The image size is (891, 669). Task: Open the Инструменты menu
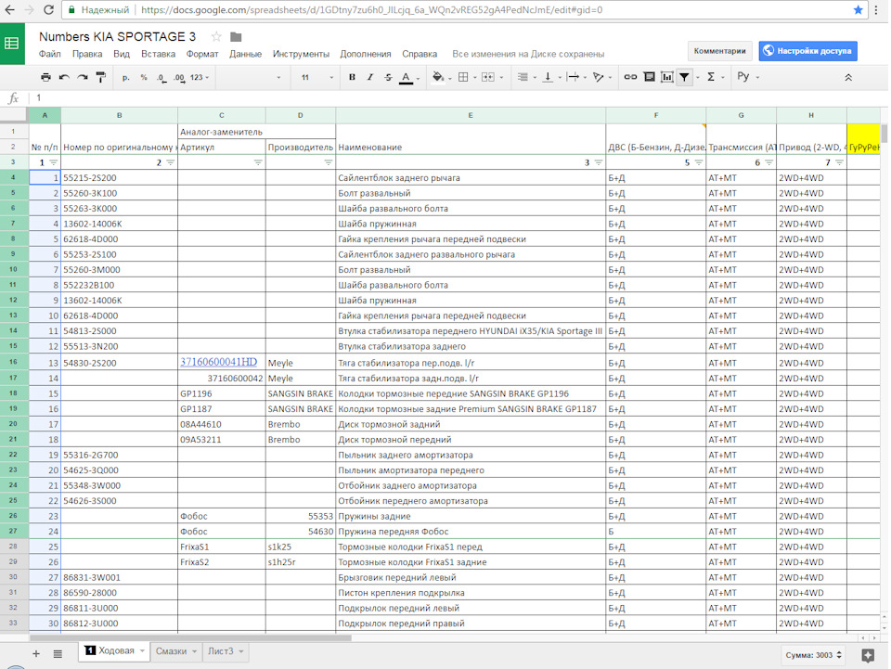(301, 54)
